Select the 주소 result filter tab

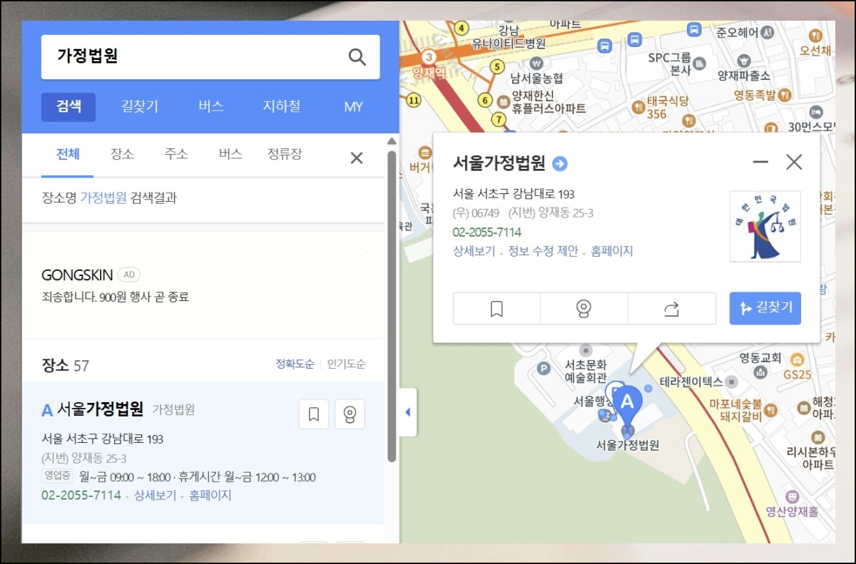tap(176, 155)
